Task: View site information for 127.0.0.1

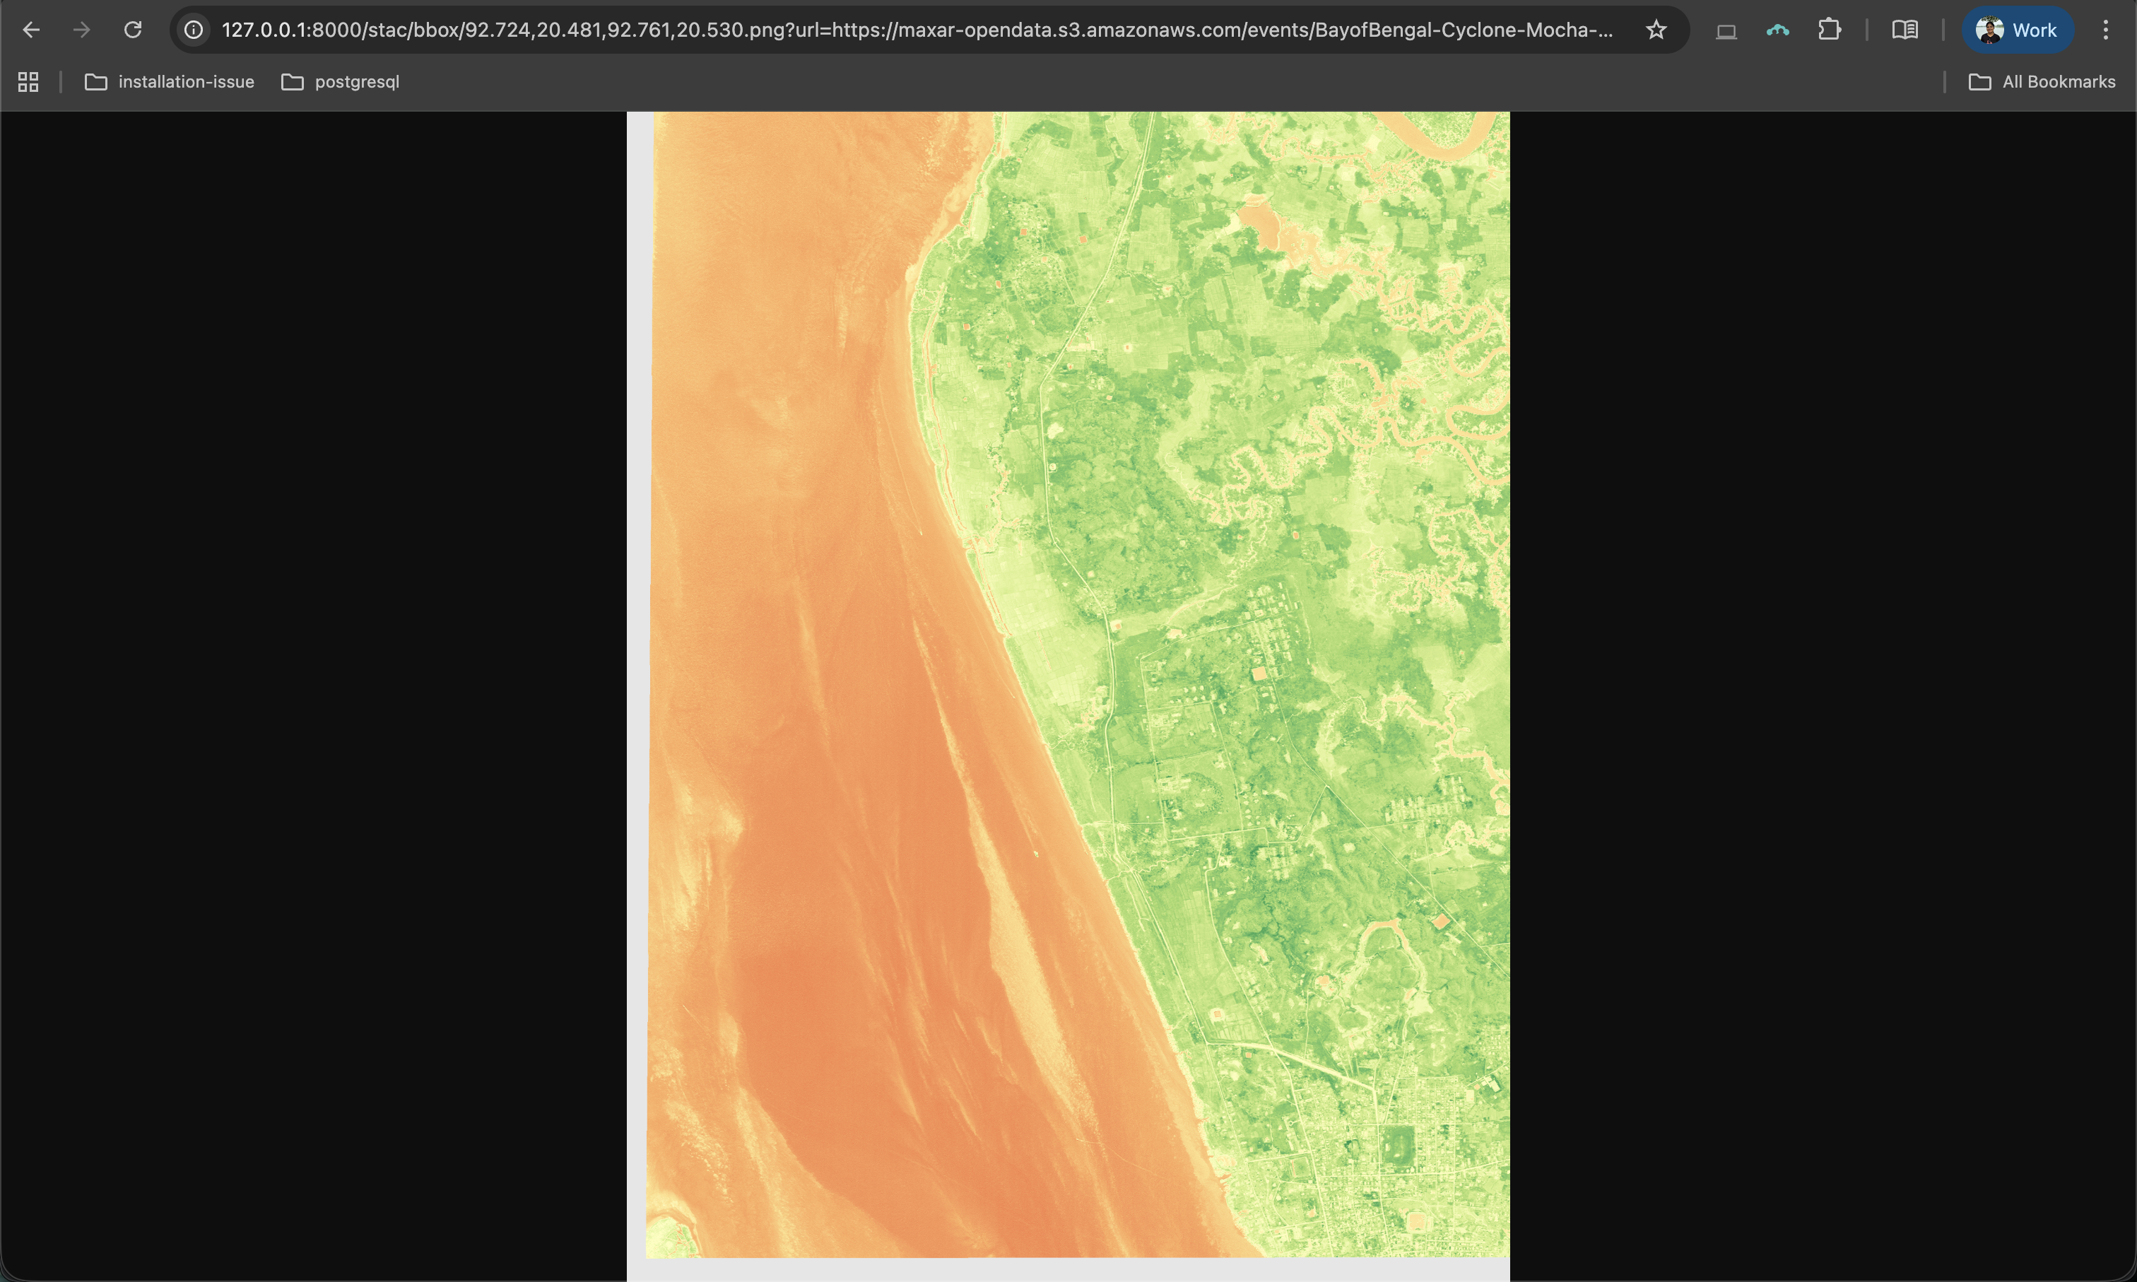Action: pyautogui.click(x=194, y=30)
